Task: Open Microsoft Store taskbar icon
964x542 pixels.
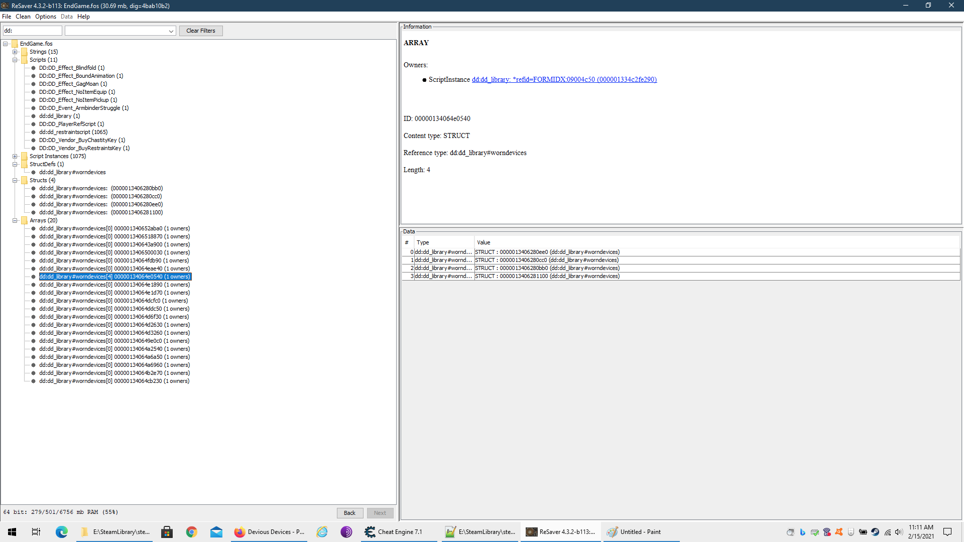Action: 167,532
